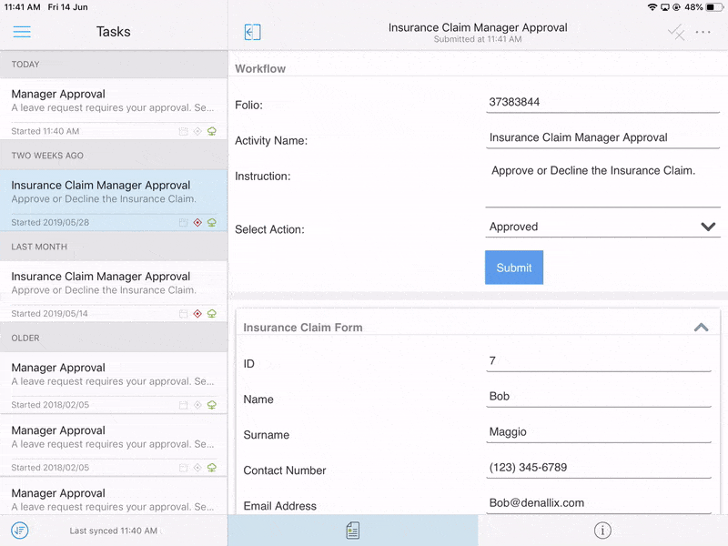This screenshot has width=728, height=546.
Task: Collapse the task list with the blue panel arrow icon
Action: pyautogui.click(x=253, y=32)
